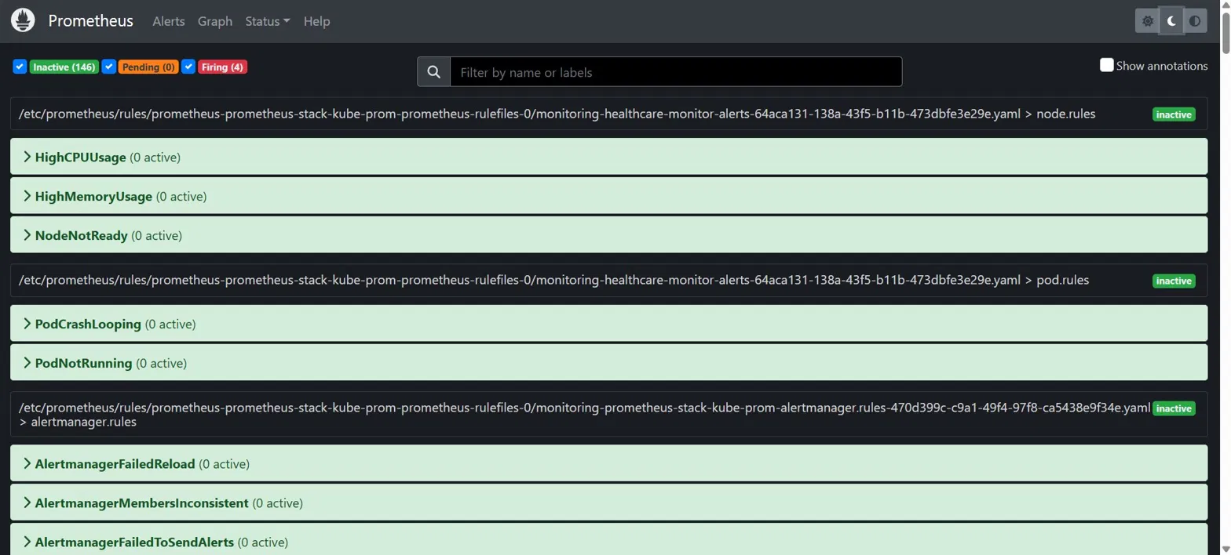Uncheck the Pending (0) checkbox
1231x555 pixels.
109,67
